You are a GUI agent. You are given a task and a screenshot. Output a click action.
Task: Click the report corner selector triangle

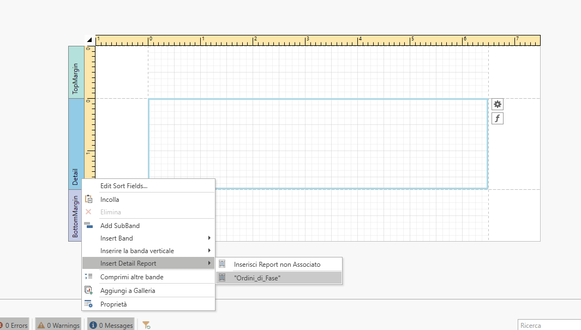pos(89,40)
